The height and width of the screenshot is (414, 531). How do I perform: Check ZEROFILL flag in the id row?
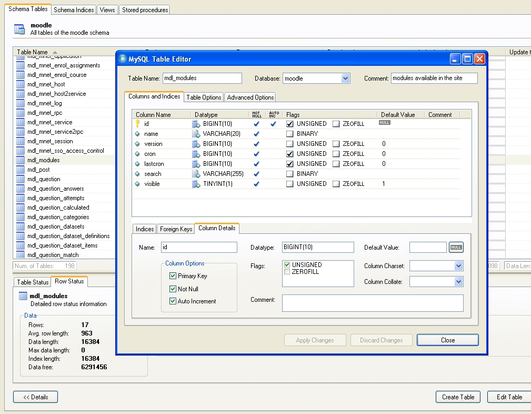[x=336, y=124]
